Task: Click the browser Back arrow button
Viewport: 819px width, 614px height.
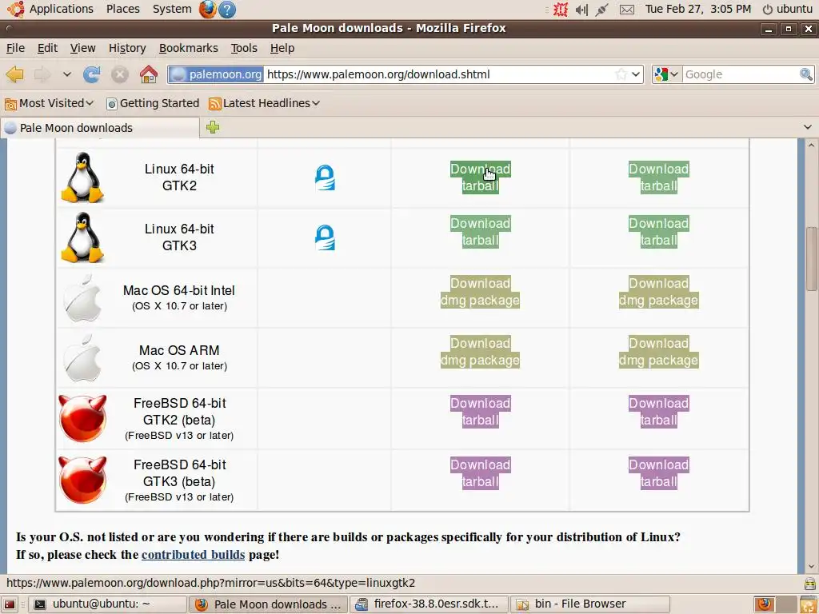Action: [x=14, y=74]
